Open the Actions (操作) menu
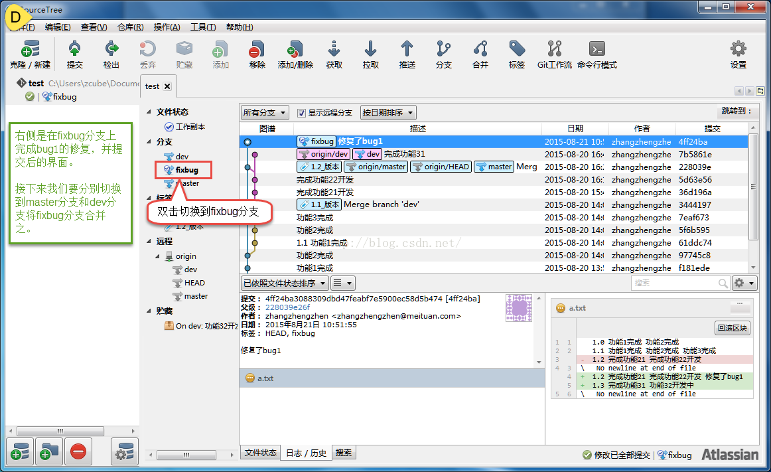 click(167, 27)
